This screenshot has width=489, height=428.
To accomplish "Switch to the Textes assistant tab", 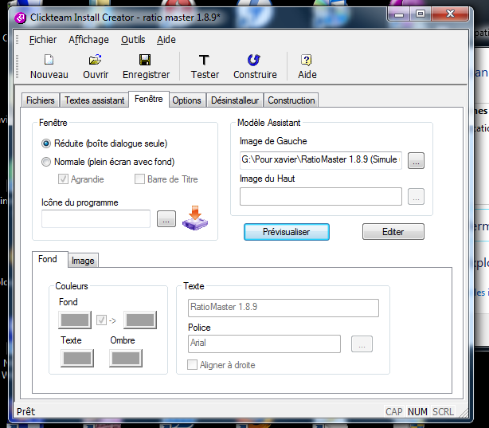I will point(95,100).
